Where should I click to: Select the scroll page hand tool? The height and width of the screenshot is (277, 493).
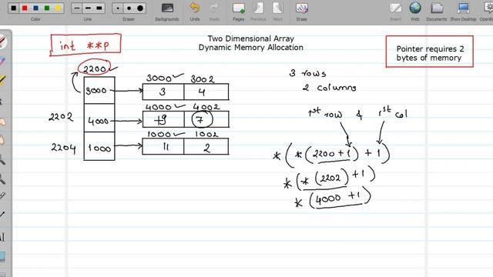(2, 139)
